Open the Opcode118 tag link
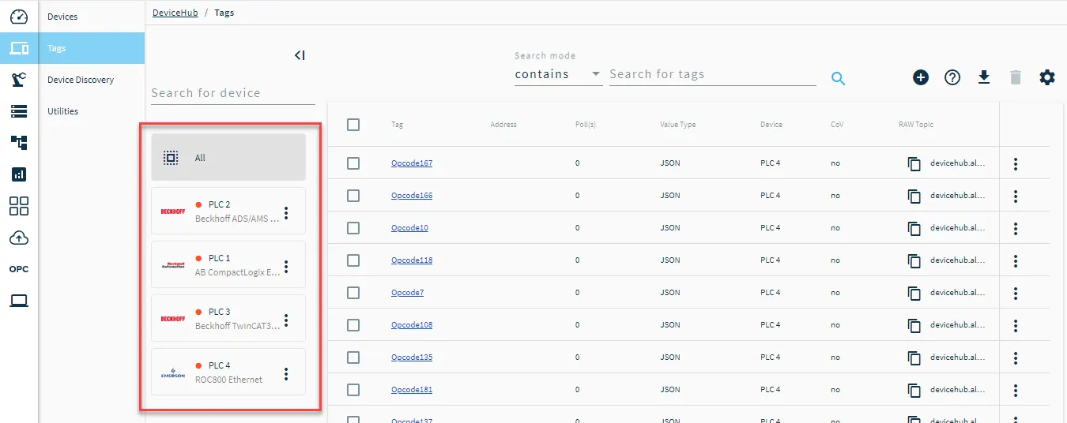The image size is (1067, 423). tap(412, 260)
